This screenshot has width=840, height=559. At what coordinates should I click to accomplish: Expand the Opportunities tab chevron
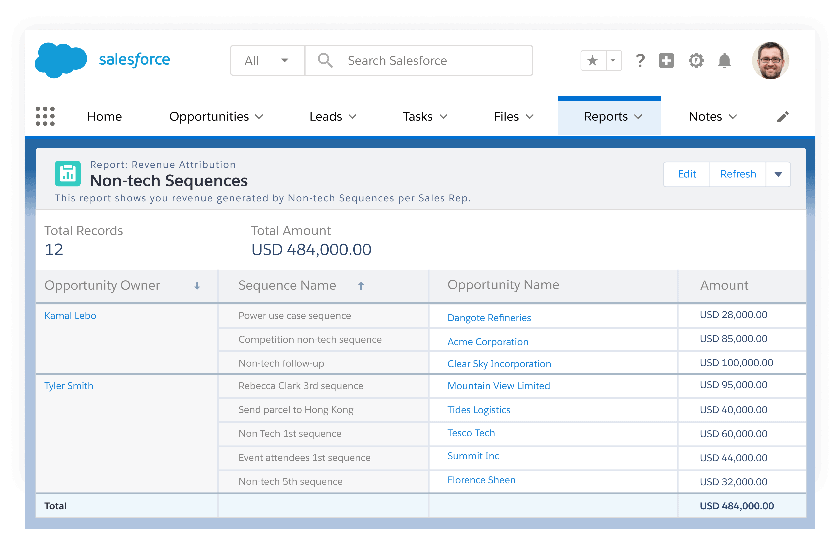pos(259,117)
